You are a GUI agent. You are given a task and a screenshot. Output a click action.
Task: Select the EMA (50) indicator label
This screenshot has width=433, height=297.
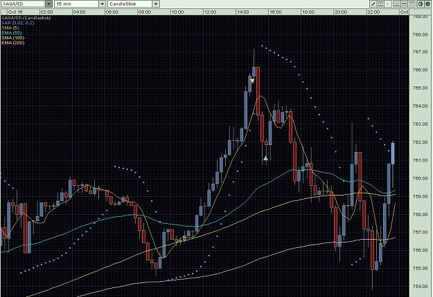tap(12, 33)
